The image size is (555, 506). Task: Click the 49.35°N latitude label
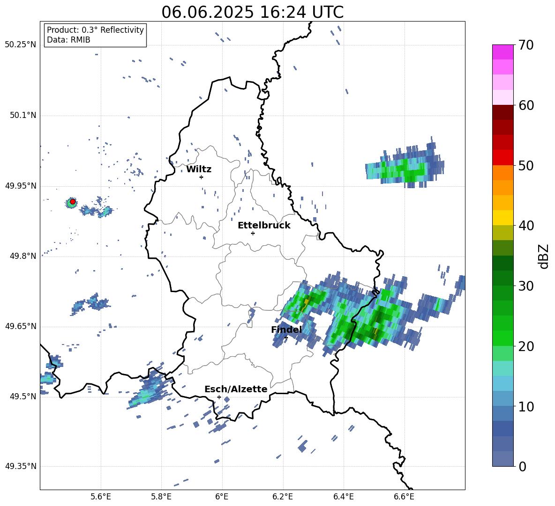(21, 466)
